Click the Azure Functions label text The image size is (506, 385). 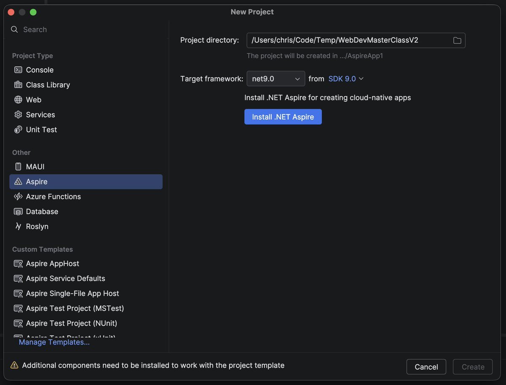[x=54, y=197]
